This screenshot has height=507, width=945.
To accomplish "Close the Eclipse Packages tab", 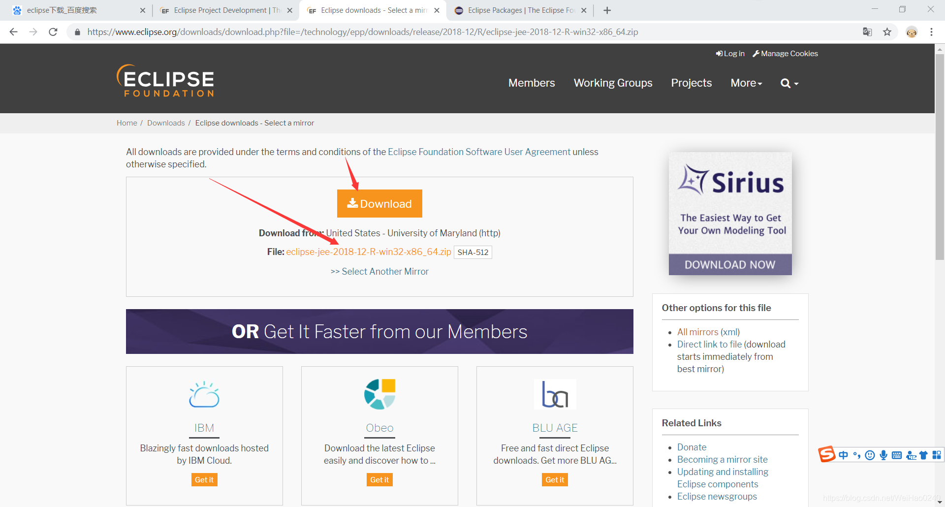I will 584,10.
